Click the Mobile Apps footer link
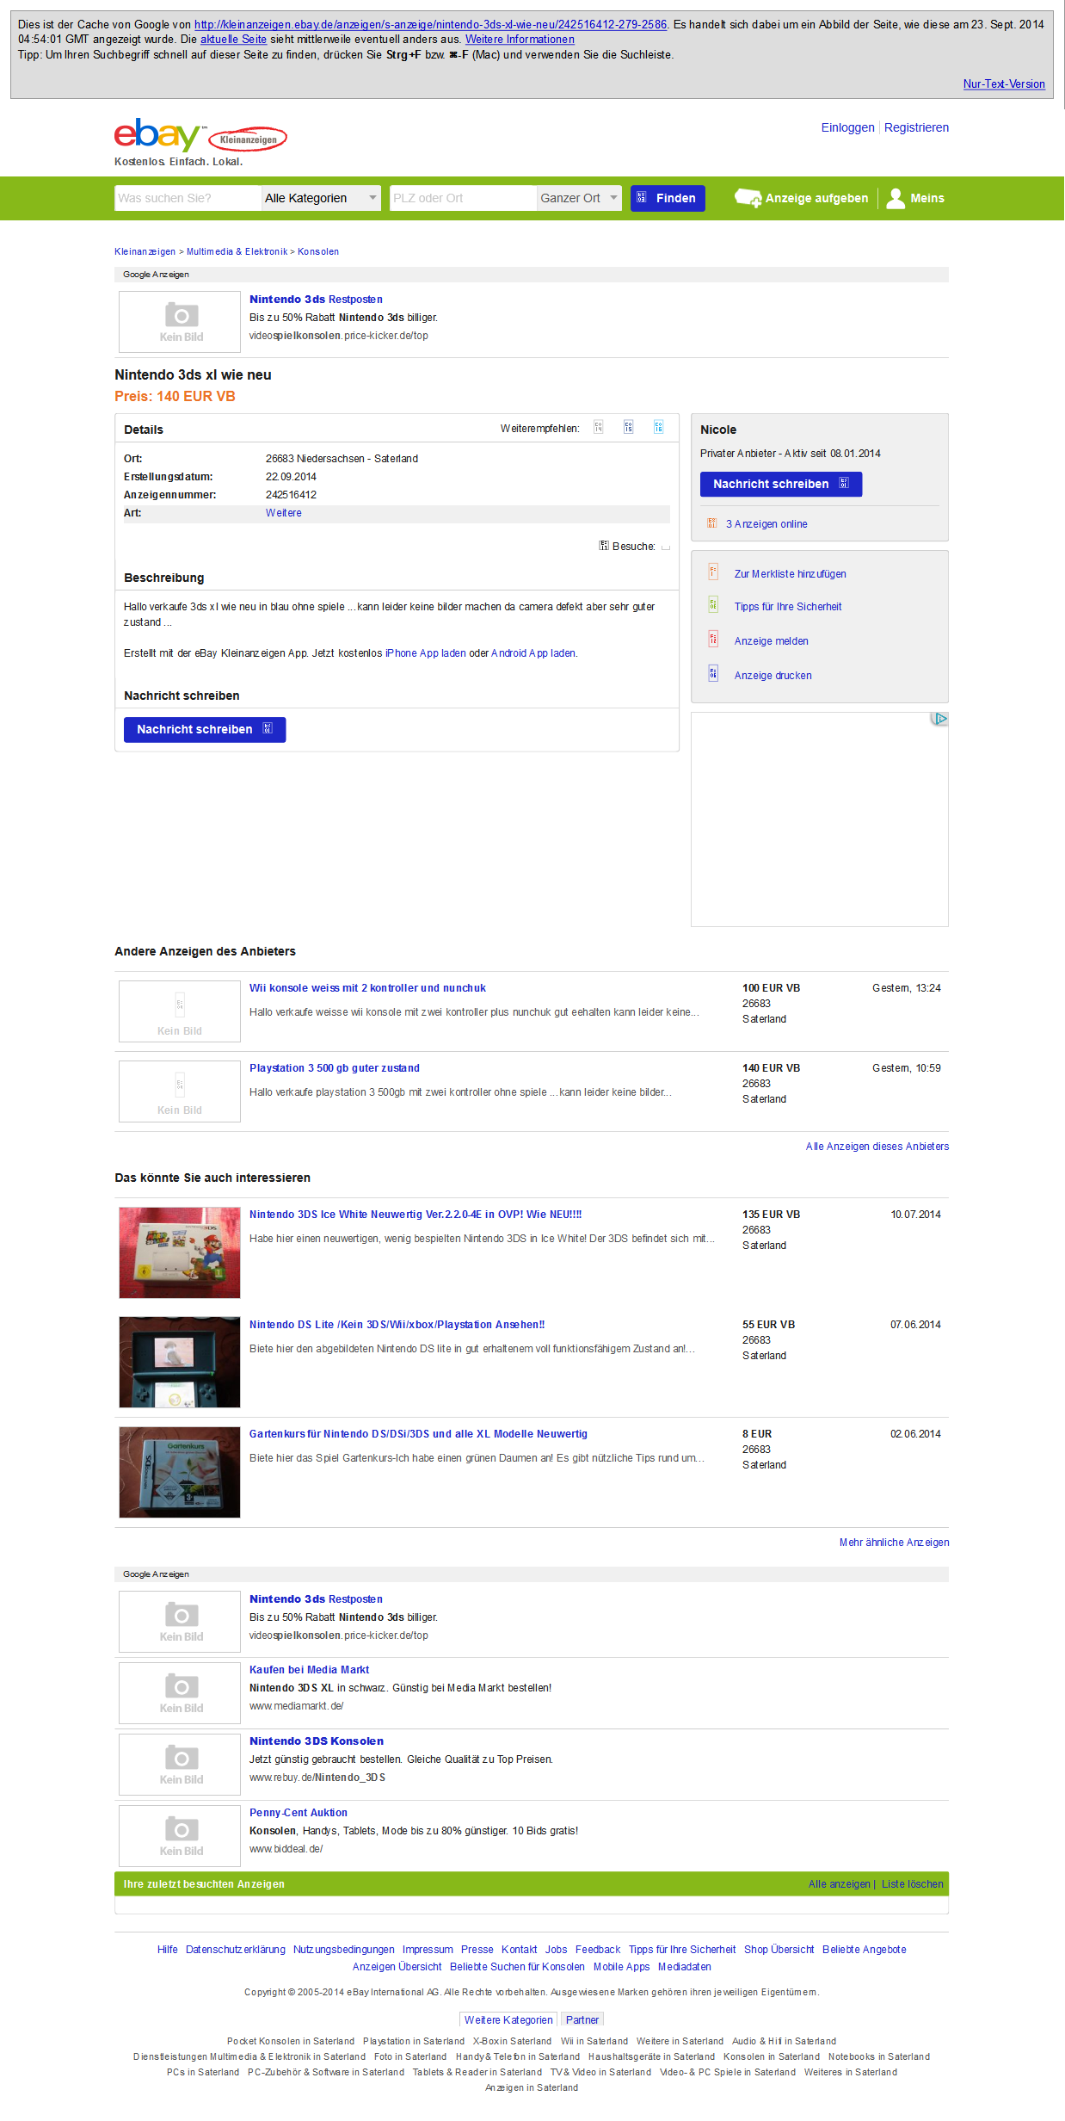The width and height of the screenshot is (1065, 2121). point(621,1967)
